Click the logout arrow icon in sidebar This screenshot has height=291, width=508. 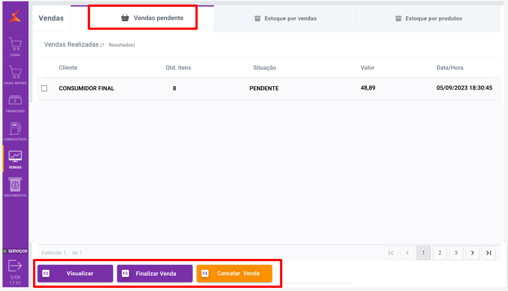coord(15,265)
